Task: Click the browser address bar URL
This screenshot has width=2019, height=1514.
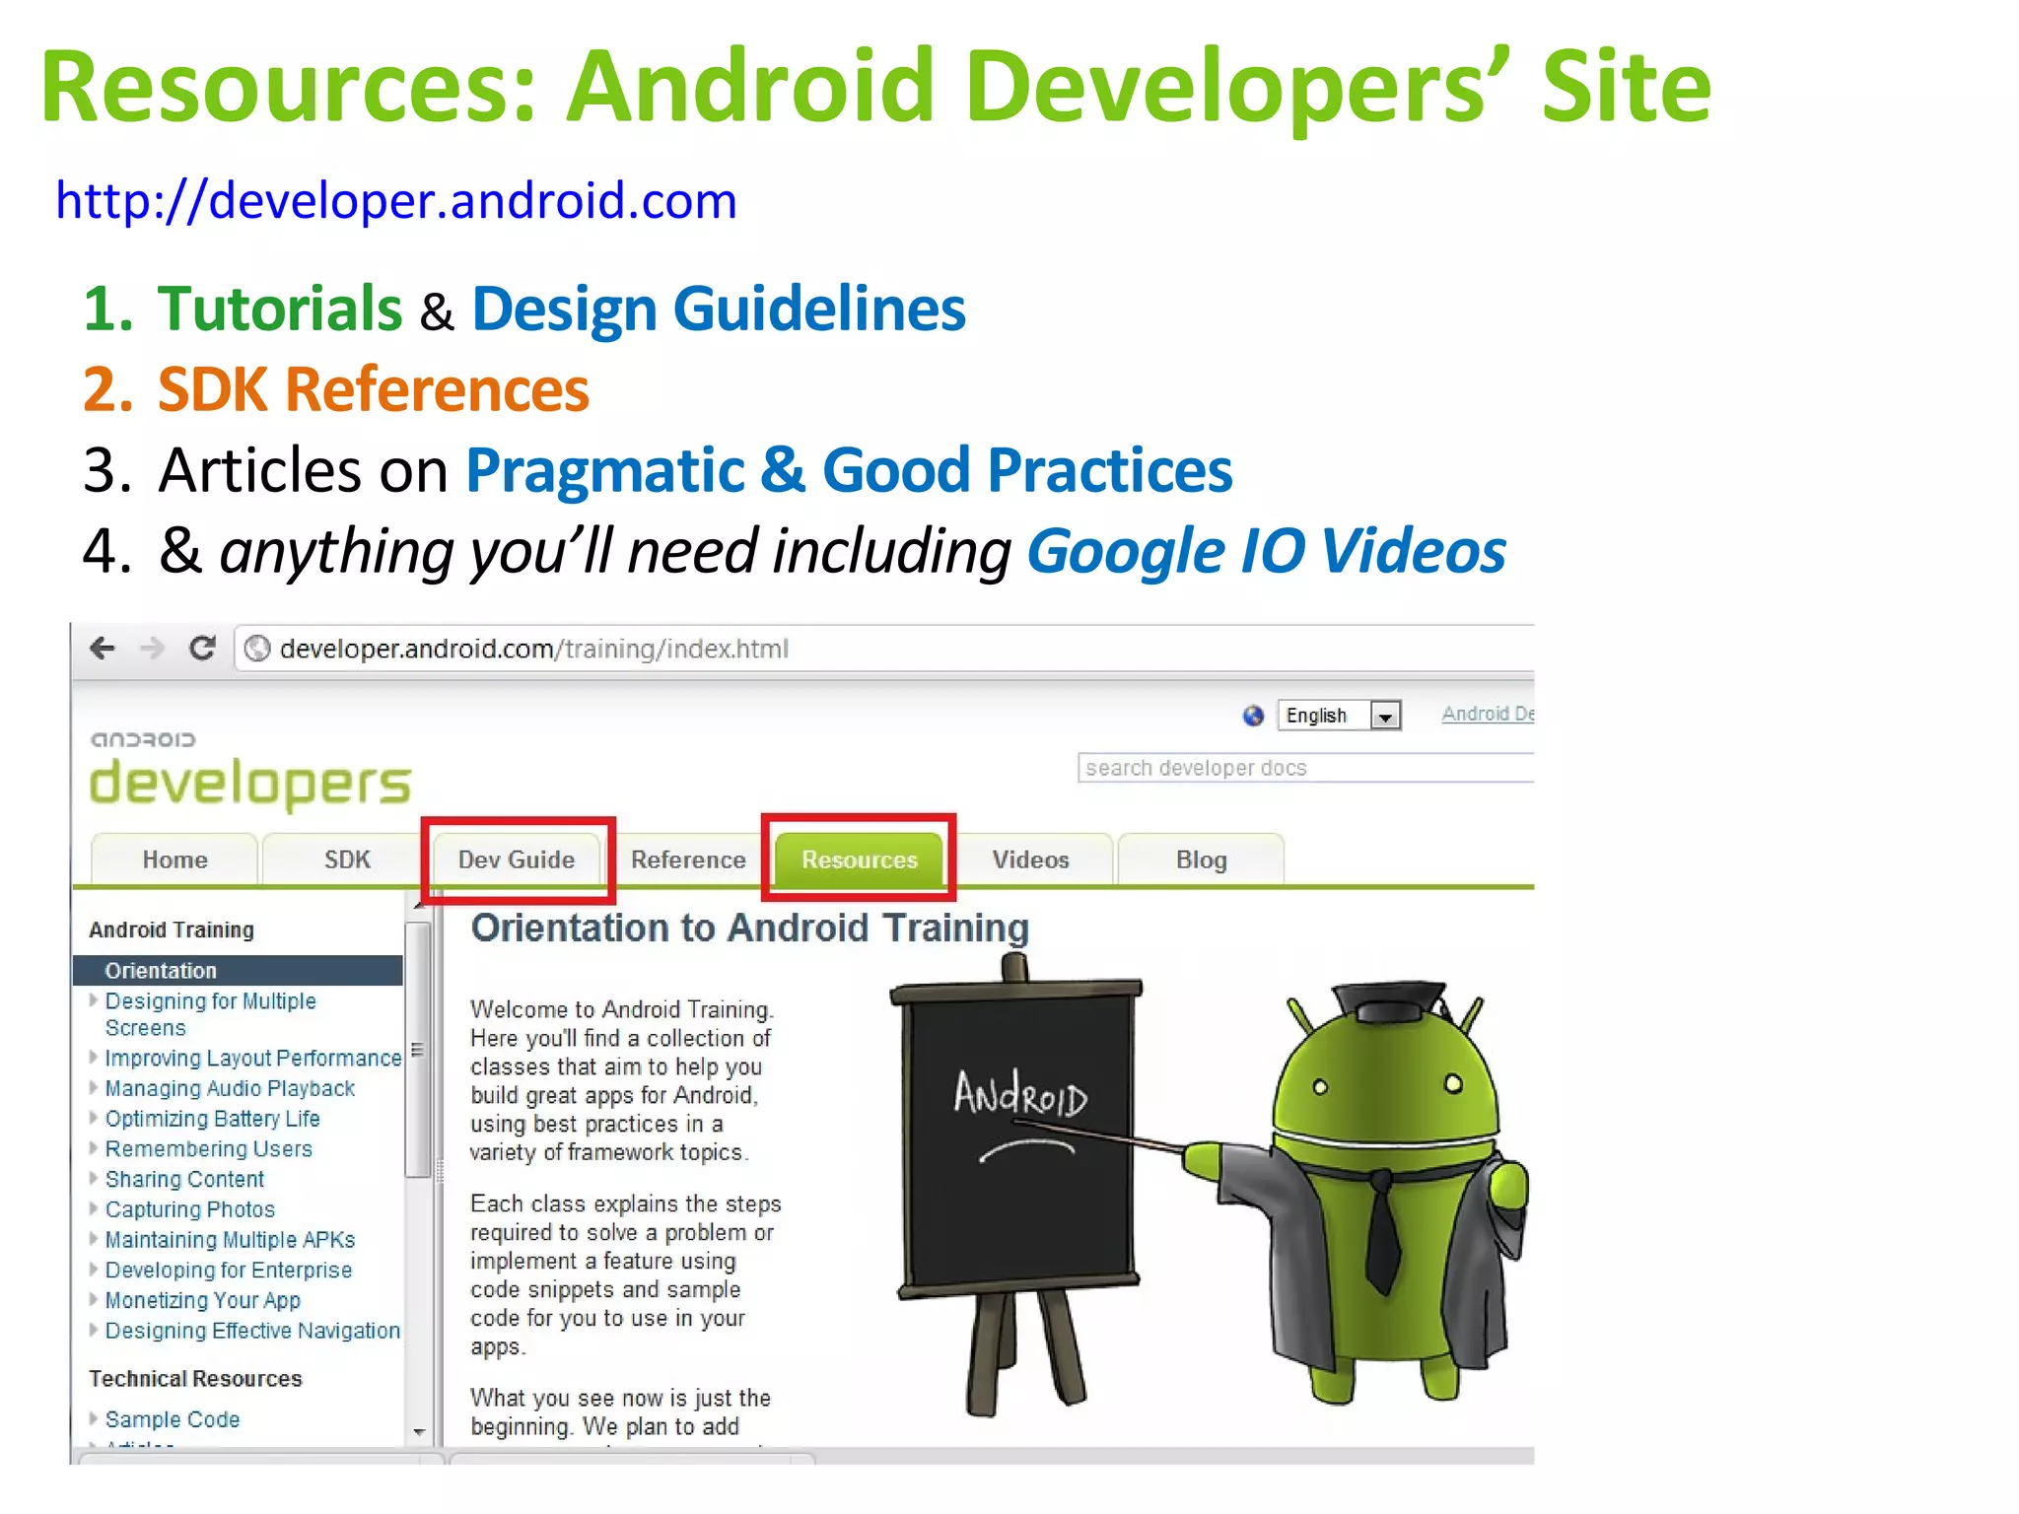Action: coord(533,649)
